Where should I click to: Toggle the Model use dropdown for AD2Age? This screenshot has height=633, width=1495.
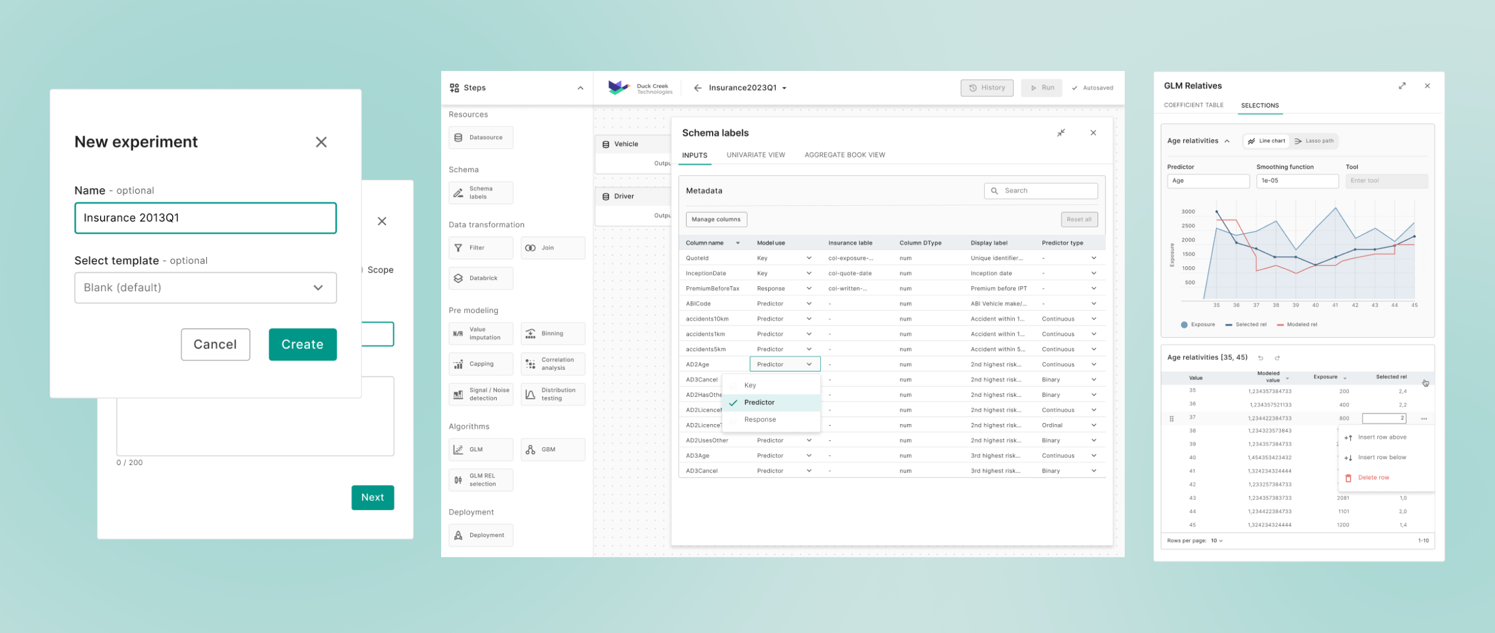pyautogui.click(x=785, y=364)
